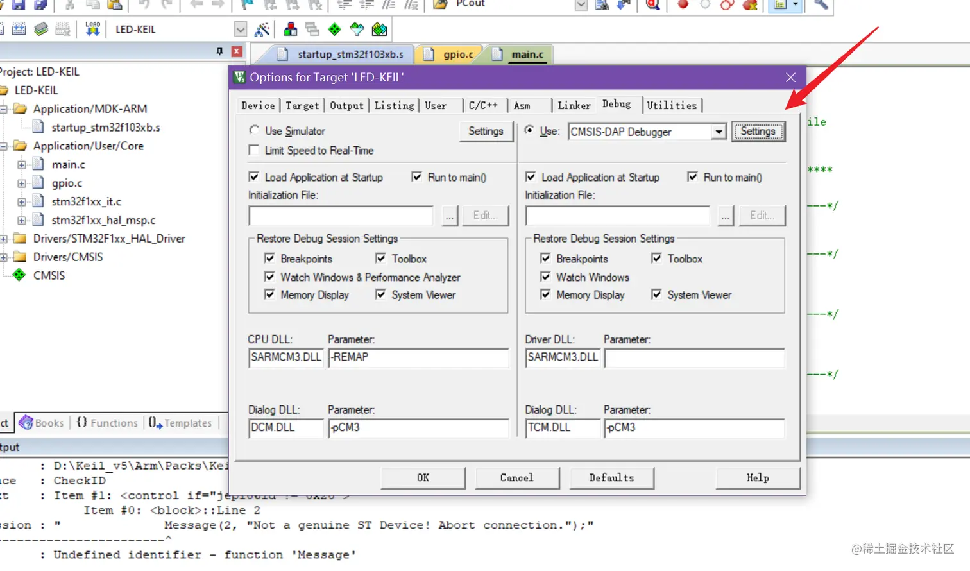The width and height of the screenshot is (970, 571).
Task: Open the gpio.c editor tab
Action: (451, 55)
